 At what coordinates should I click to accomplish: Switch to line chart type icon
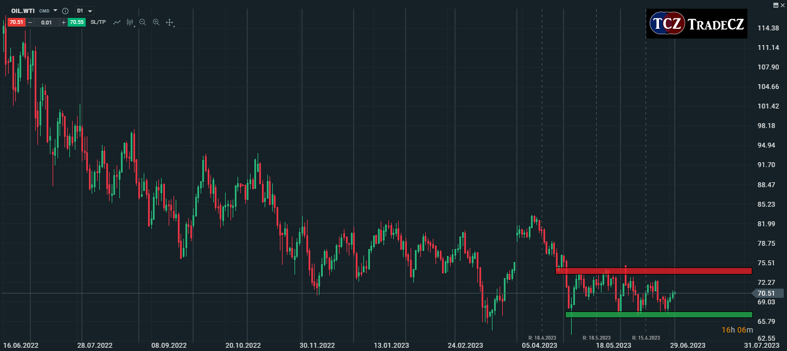pyautogui.click(x=117, y=22)
